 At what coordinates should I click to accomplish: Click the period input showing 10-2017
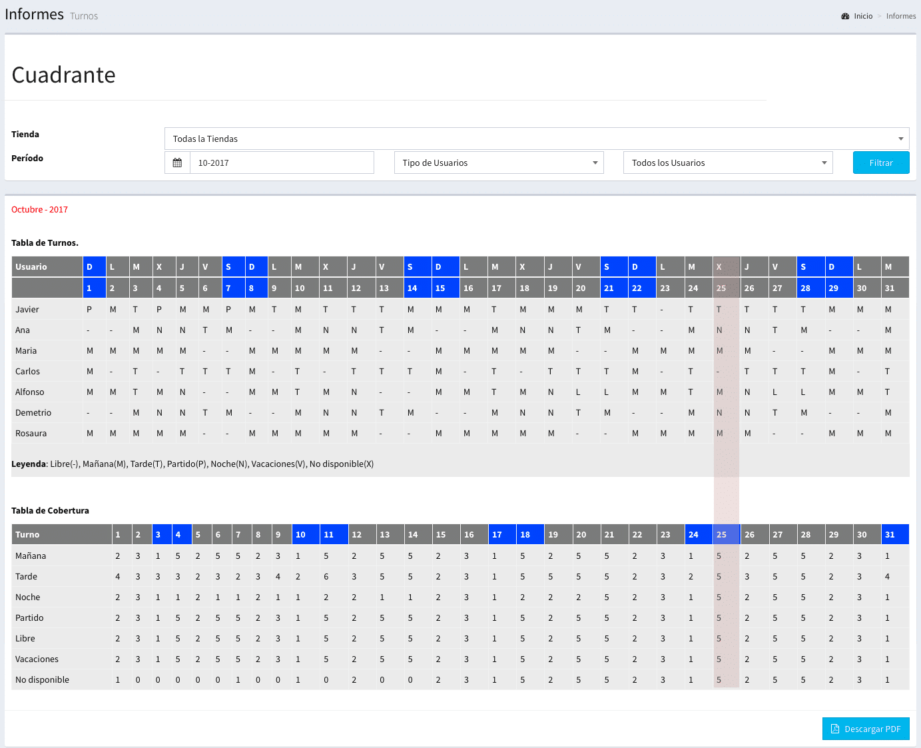click(281, 163)
